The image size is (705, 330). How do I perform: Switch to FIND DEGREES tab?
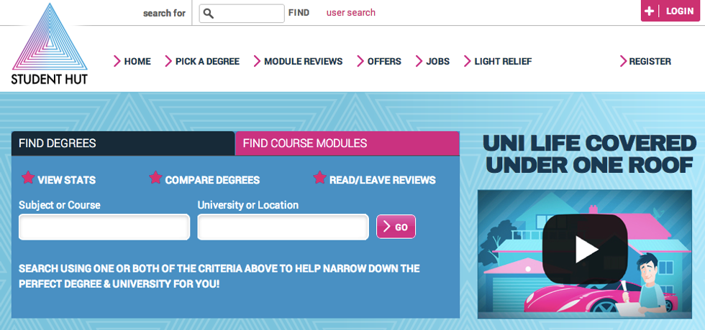[123, 143]
